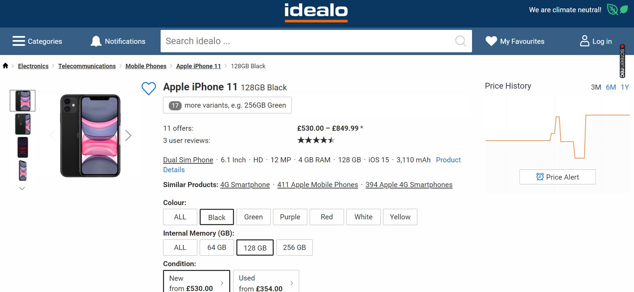Click the Search idealo input field
The width and height of the screenshot is (634, 292).
306,41
